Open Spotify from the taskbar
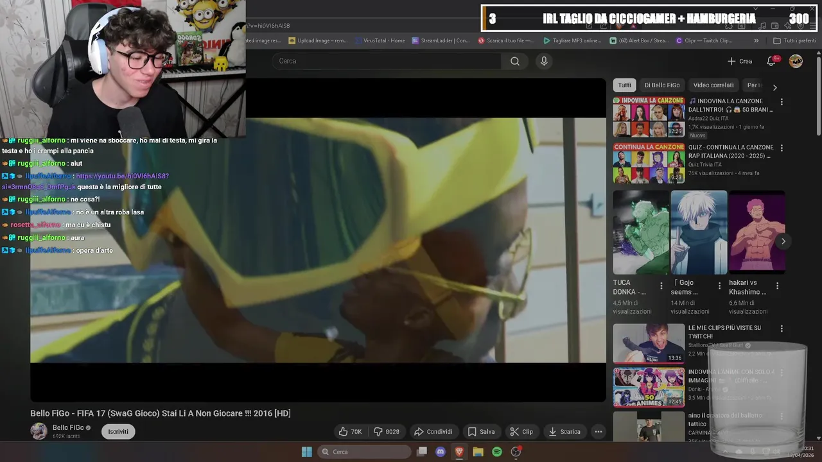This screenshot has height=462, width=822. [x=496, y=452]
